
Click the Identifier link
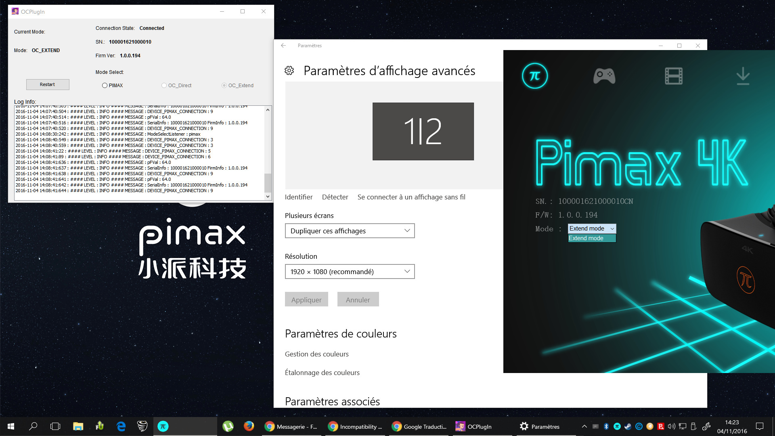point(299,197)
